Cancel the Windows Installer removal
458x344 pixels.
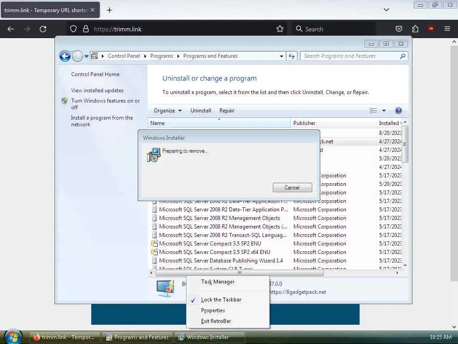(x=292, y=188)
